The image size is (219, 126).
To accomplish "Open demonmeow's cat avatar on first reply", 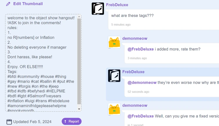I will (114, 42).
